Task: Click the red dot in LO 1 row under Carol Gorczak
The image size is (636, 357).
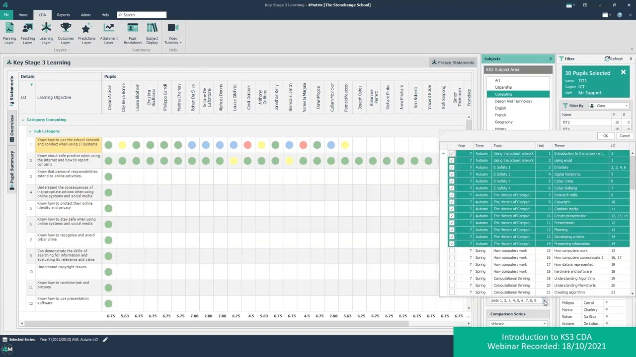Action: tap(247, 145)
